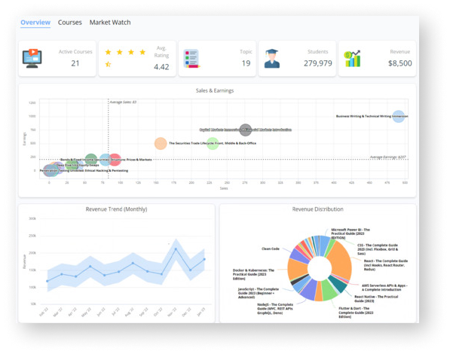Image resolution: width=450 pixels, height=354 pixels.
Task: Click the orange bubble in Sales chart
Action: (161, 143)
